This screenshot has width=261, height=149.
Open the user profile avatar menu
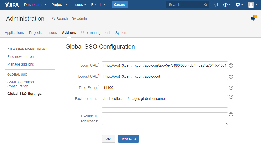[252, 5]
